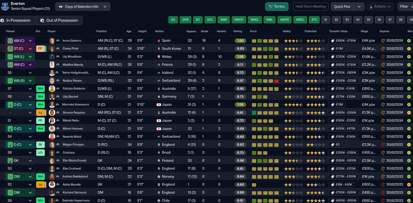
Task: Click contract expiry clock icon for Lily Woodham
Action: 383,57
